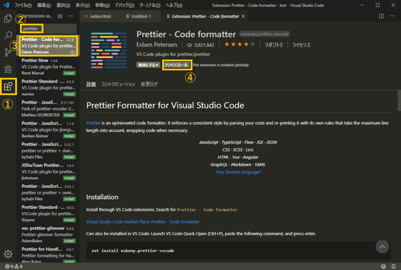Open the editor's more actions ... menu
Image resolution: width=401 pixels, height=270 pixels.
tap(392, 16)
